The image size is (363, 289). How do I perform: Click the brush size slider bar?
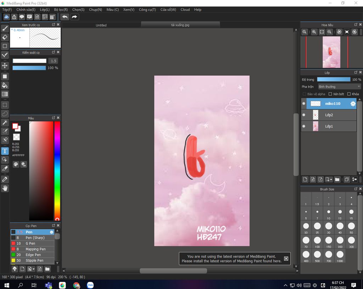(x=29, y=61)
